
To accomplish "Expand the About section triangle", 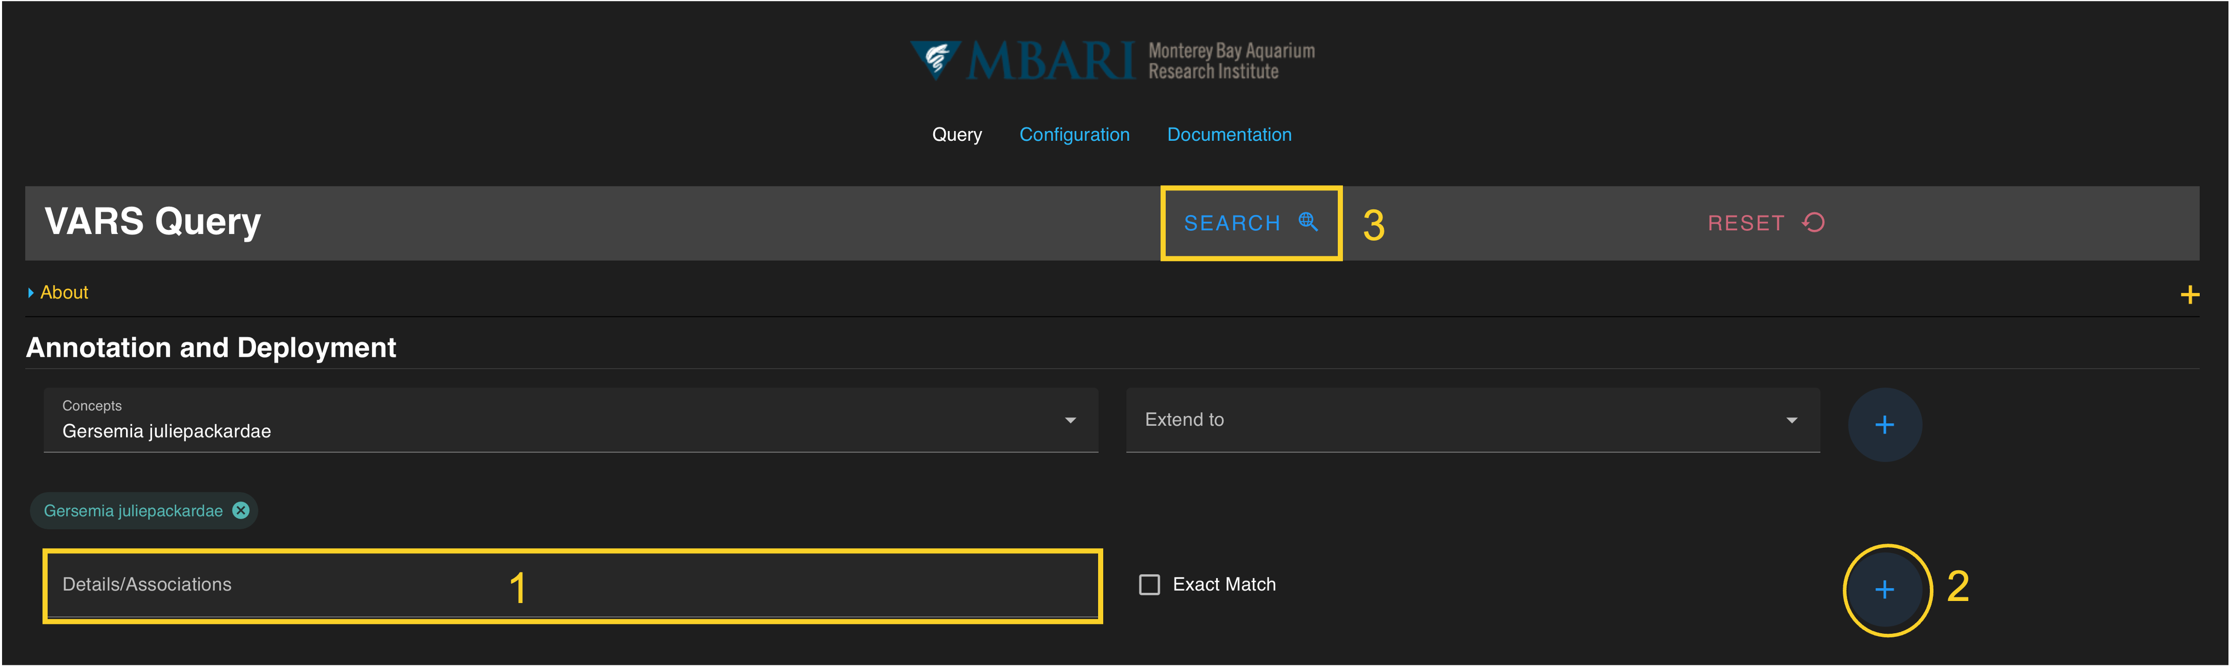I will pos(31,293).
